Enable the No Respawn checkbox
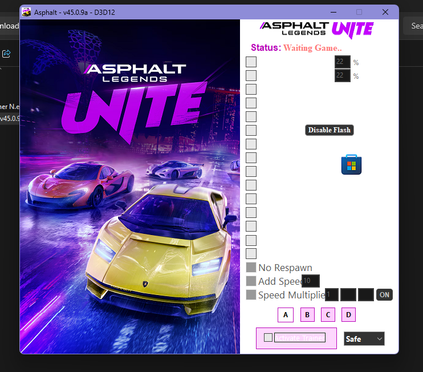This screenshot has width=423, height=372. pos(251,267)
